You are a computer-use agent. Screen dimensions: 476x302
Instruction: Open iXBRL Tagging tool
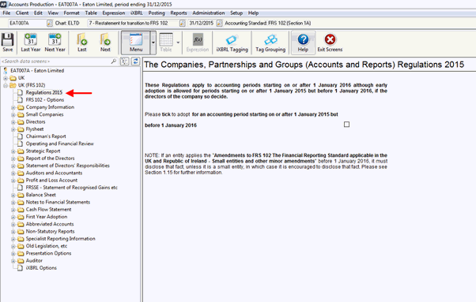click(232, 43)
